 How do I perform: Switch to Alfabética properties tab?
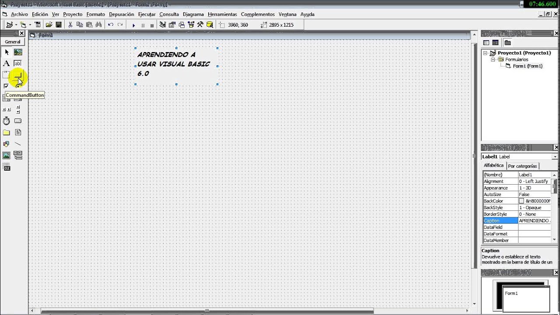(x=494, y=165)
